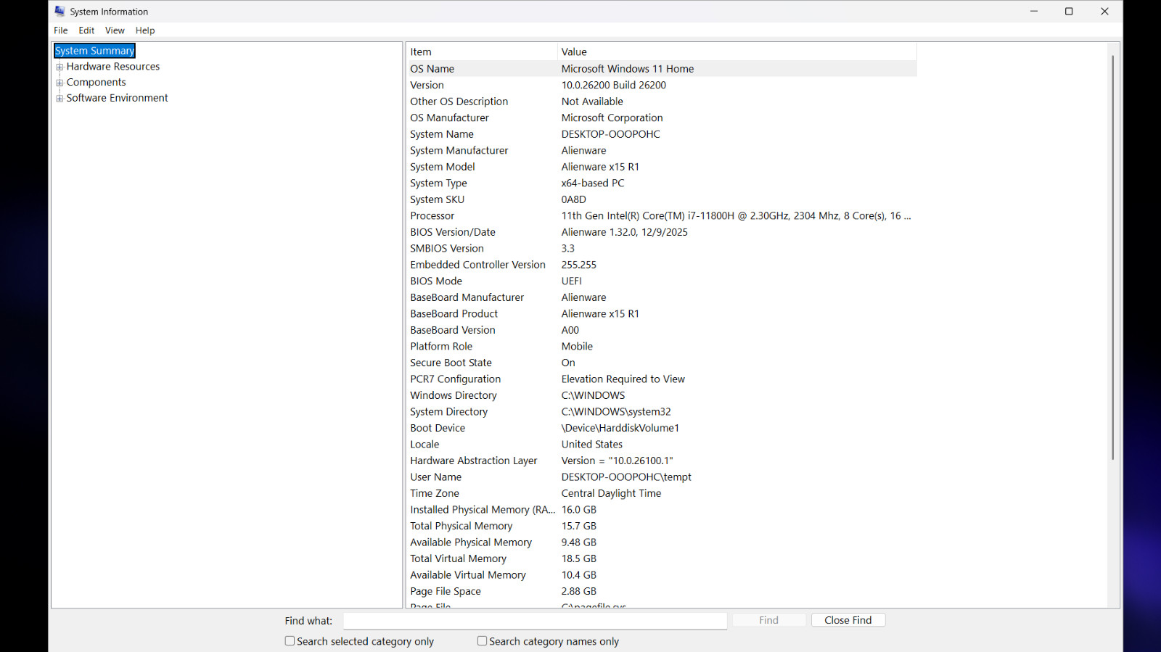
Task: Select the System Model row label
Action: coord(443,167)
